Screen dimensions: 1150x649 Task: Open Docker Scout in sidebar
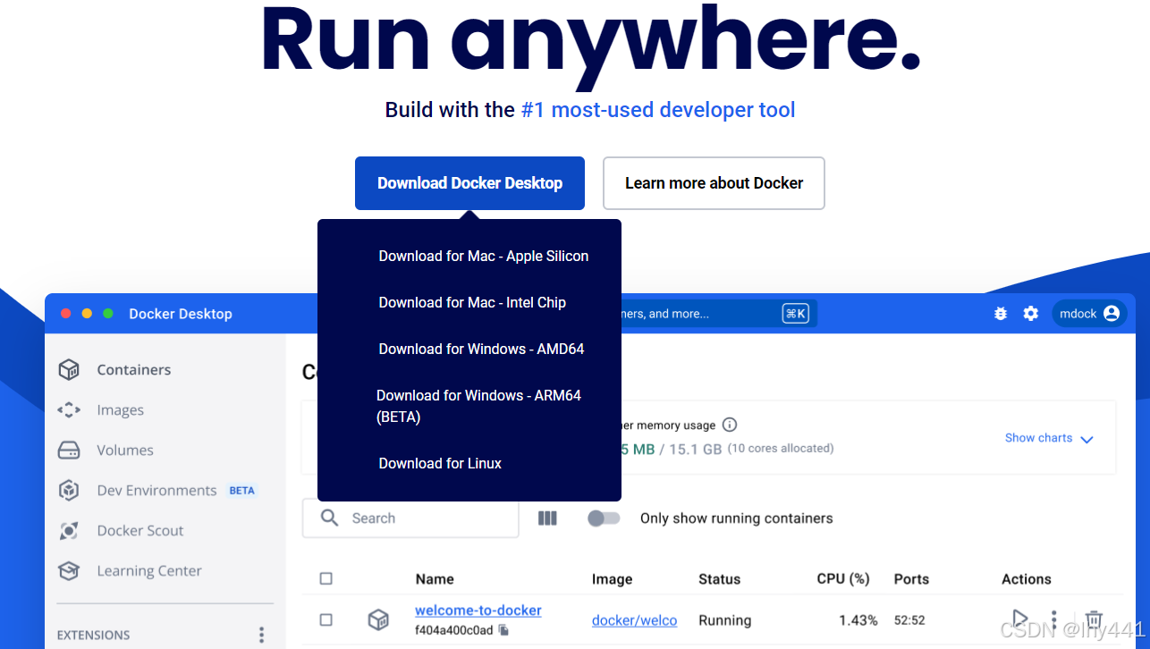pos(140,530)
